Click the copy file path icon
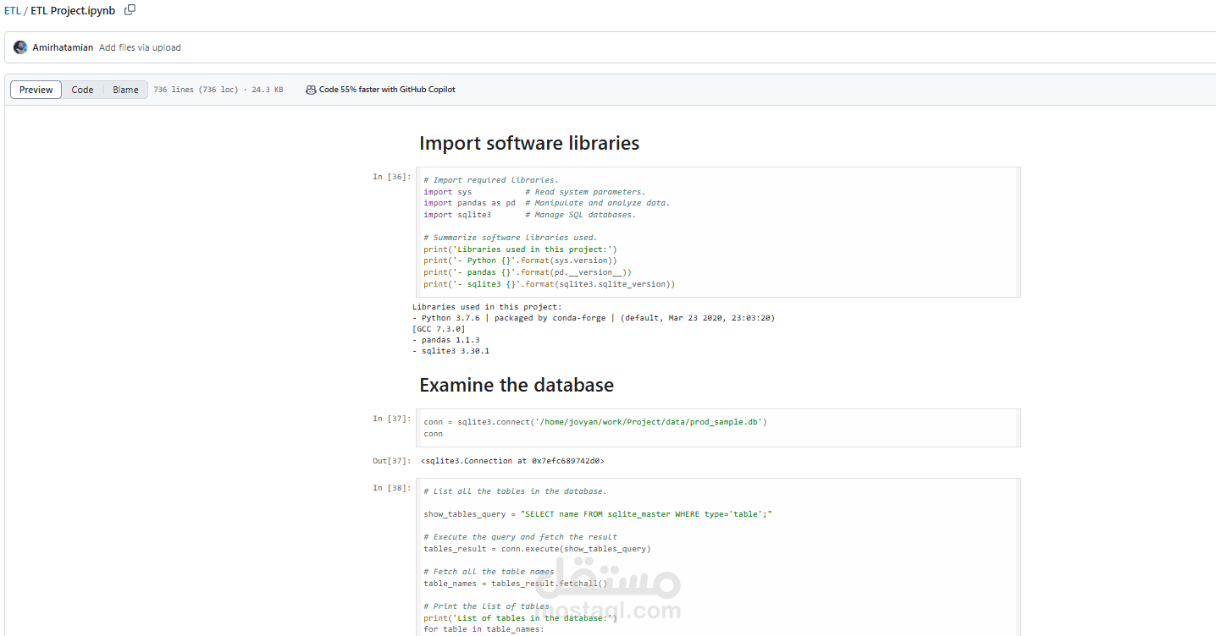Image resolution: width=1216 pixels, height=636 pixels. 130,9
